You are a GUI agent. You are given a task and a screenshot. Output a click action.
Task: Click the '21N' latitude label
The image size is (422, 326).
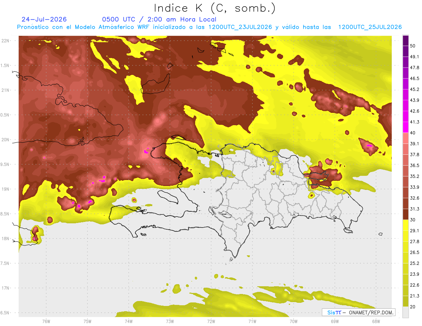coord(6,90)
